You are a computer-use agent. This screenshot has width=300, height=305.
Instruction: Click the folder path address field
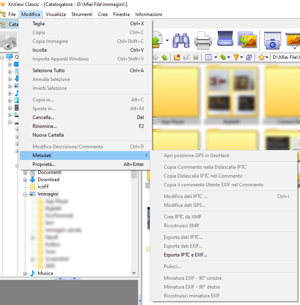point(285,57)
